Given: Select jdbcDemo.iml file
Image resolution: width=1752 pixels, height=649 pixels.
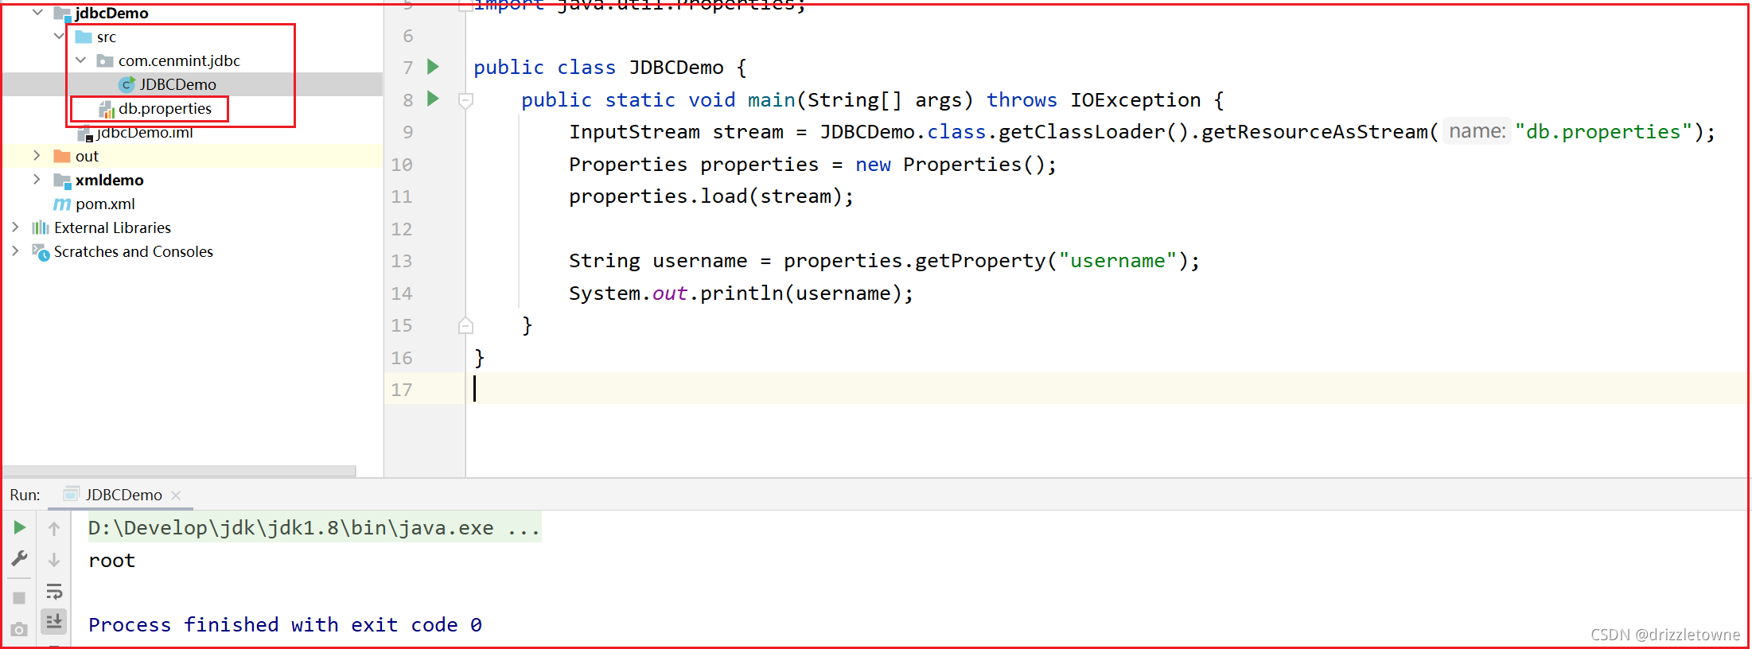Looking at the screenshot, I should coord(145,132).
